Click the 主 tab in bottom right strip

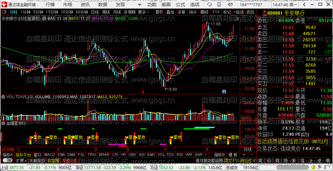pos(311,161)
